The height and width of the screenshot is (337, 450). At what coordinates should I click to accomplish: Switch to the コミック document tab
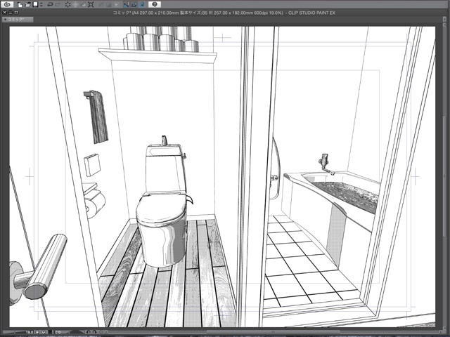[x=17, y=20]
